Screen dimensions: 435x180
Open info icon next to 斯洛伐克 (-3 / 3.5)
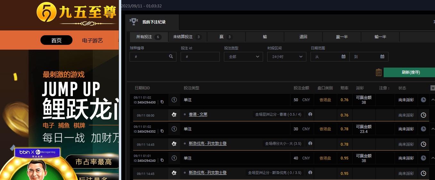(310, 172)
